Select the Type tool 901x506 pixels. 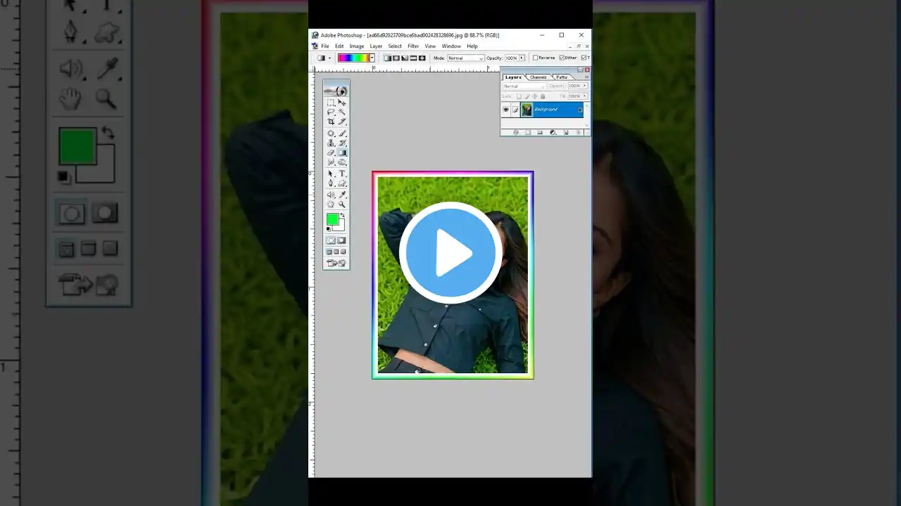tap(342, 174)
